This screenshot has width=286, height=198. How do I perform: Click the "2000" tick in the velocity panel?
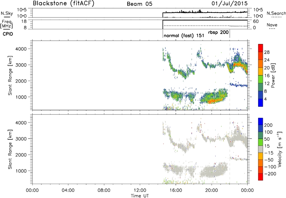pyautogui.click(x=21, y=155)
